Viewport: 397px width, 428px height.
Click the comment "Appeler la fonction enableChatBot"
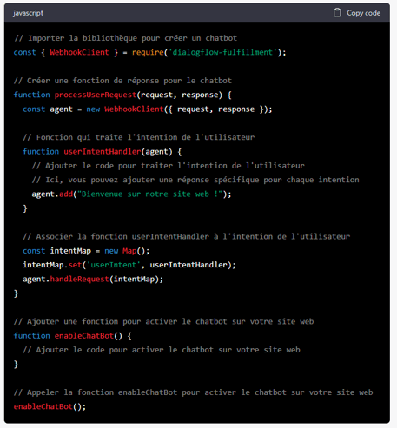(x=194, y=392)
